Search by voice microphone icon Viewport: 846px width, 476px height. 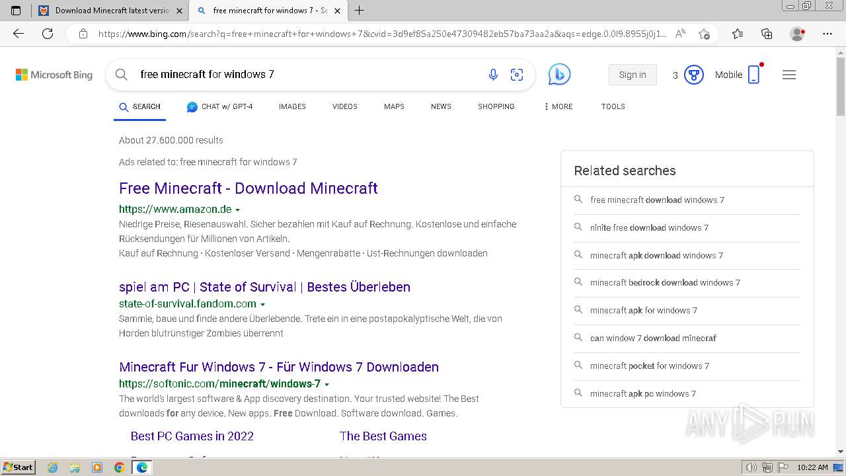[x=493, y=75]
